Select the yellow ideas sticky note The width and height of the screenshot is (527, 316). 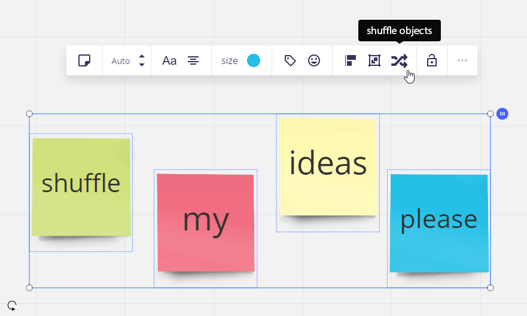point(328,167)
